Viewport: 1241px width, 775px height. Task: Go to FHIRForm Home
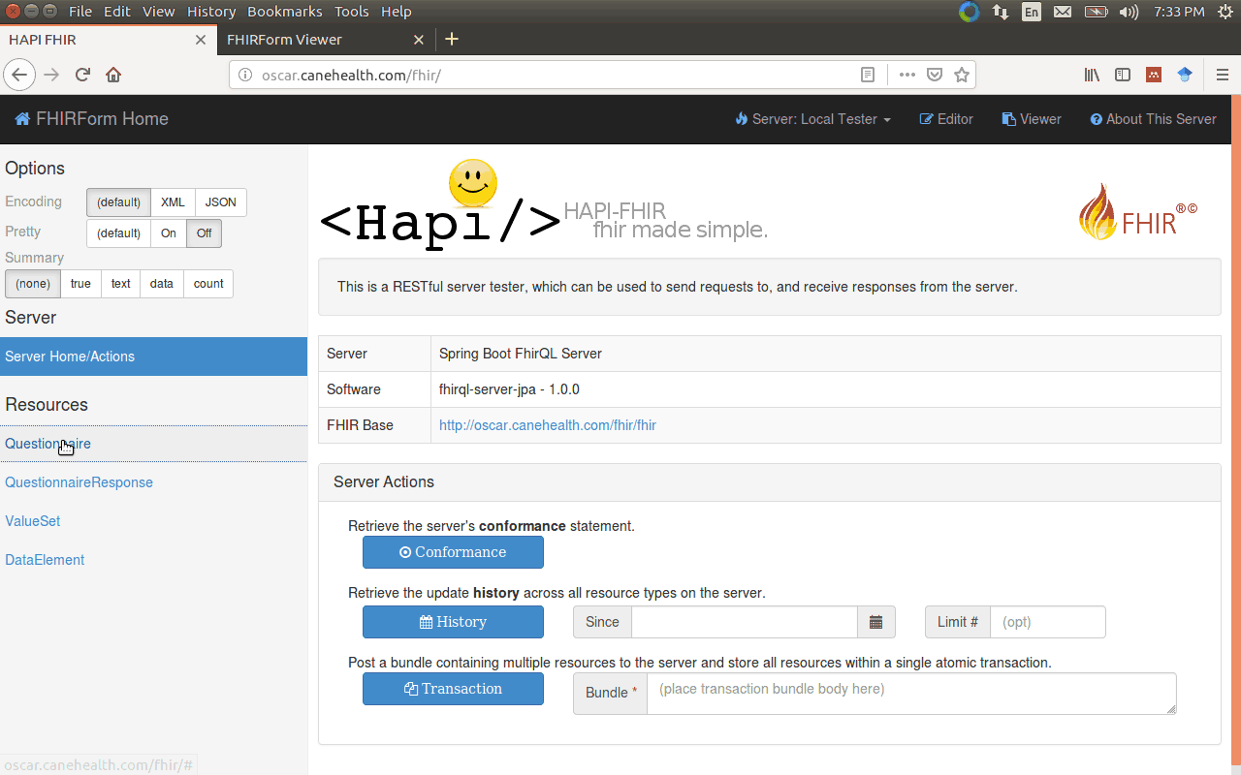(92, 119)
